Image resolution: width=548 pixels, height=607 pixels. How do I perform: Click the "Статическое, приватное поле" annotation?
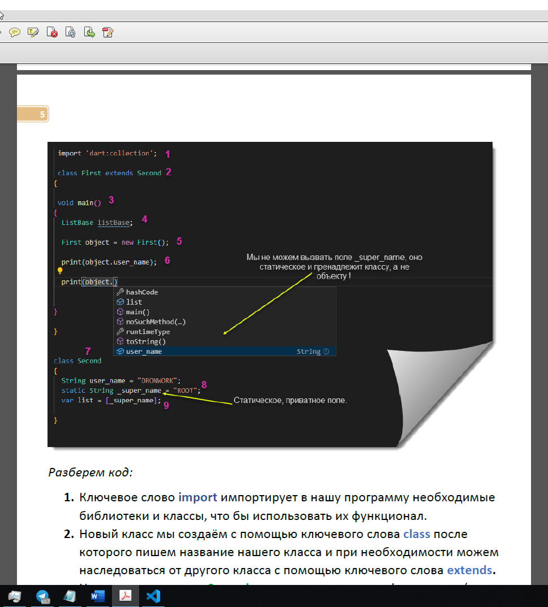(290, 401)
